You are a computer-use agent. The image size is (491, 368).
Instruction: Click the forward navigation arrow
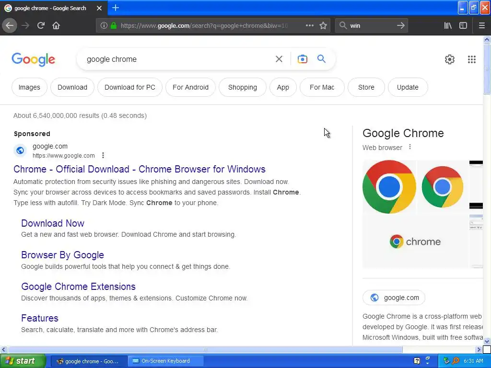(25, 26)
